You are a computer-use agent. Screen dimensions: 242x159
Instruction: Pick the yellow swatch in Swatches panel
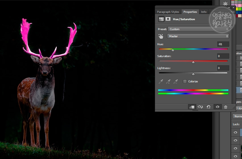tap(237, 9)
